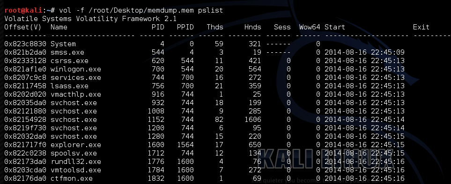Image resolution: width=451 pixels, height=184 pixels.
Task: Select the services.exe process name
Action: click(x=76, y=78)
